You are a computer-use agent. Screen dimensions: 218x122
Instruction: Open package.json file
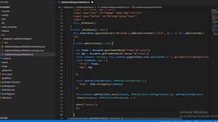8,86
